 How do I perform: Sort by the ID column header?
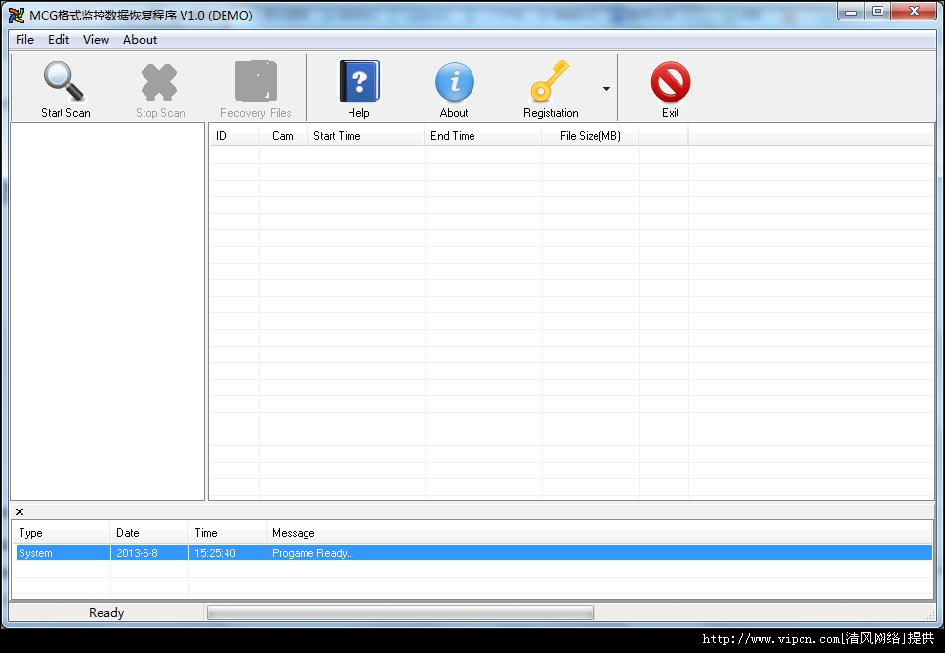[x=234, y=136]
